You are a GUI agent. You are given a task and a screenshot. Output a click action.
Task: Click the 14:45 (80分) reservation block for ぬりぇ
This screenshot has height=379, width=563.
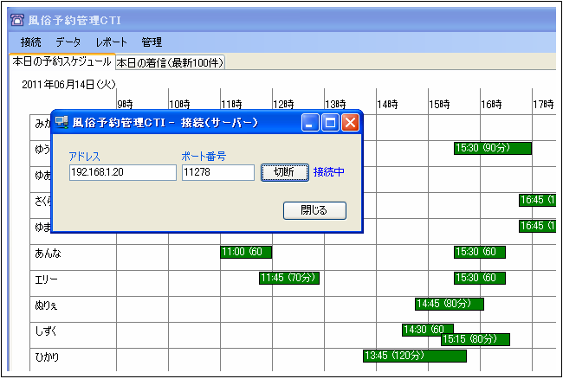point(449,304)
